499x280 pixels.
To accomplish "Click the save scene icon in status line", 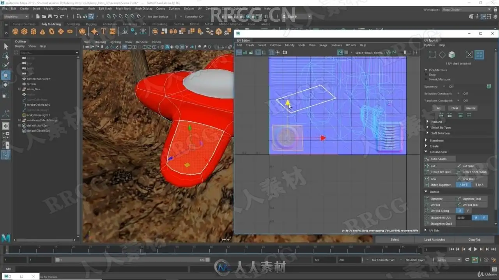I will [50, 16].
